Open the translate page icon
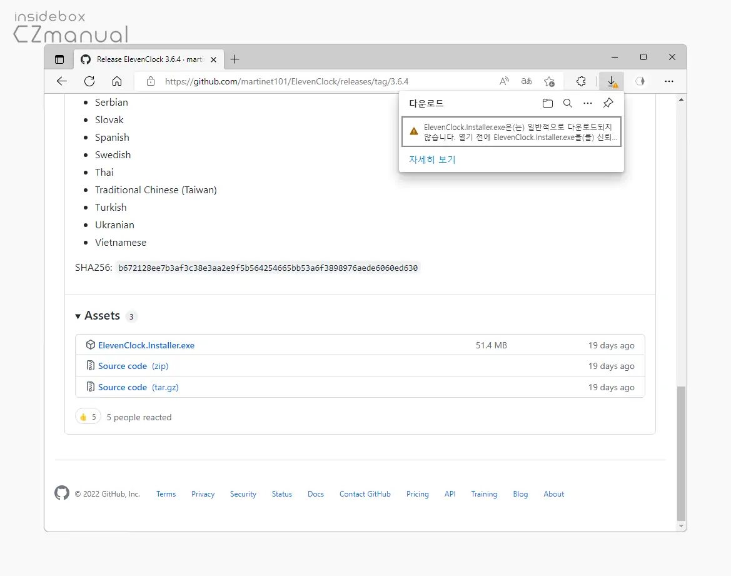The image size is (731, 576). (x=527, y=81)
